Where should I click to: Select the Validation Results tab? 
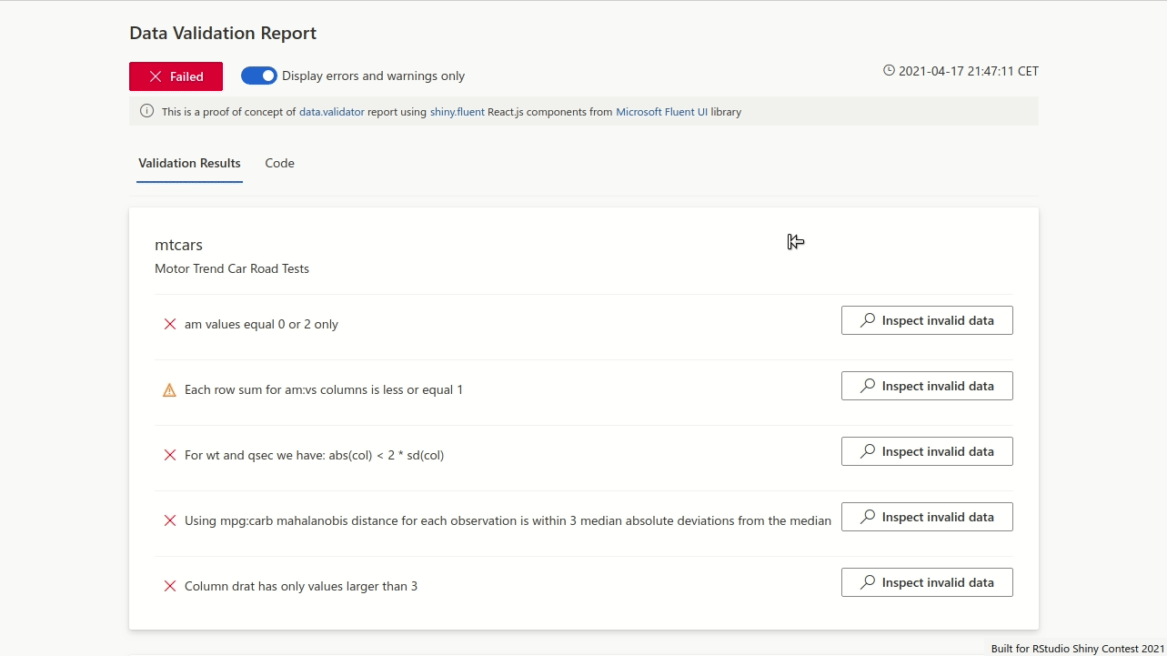click(189, 164)
